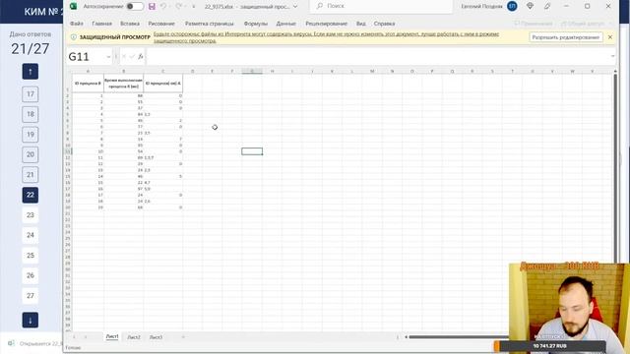Go to question 19 in KIM sidebar

(x=31, y=135)
